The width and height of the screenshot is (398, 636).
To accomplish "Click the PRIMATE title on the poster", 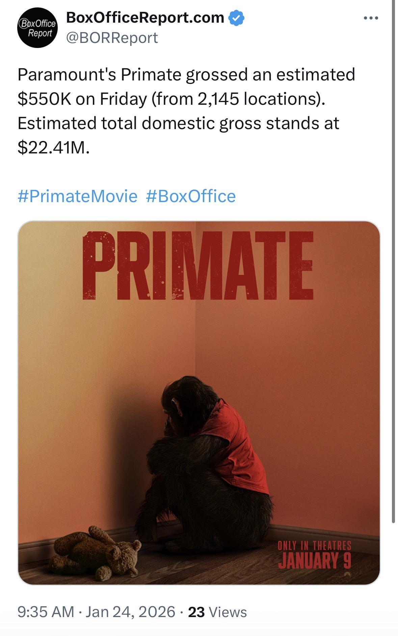I will pos(198,266).
